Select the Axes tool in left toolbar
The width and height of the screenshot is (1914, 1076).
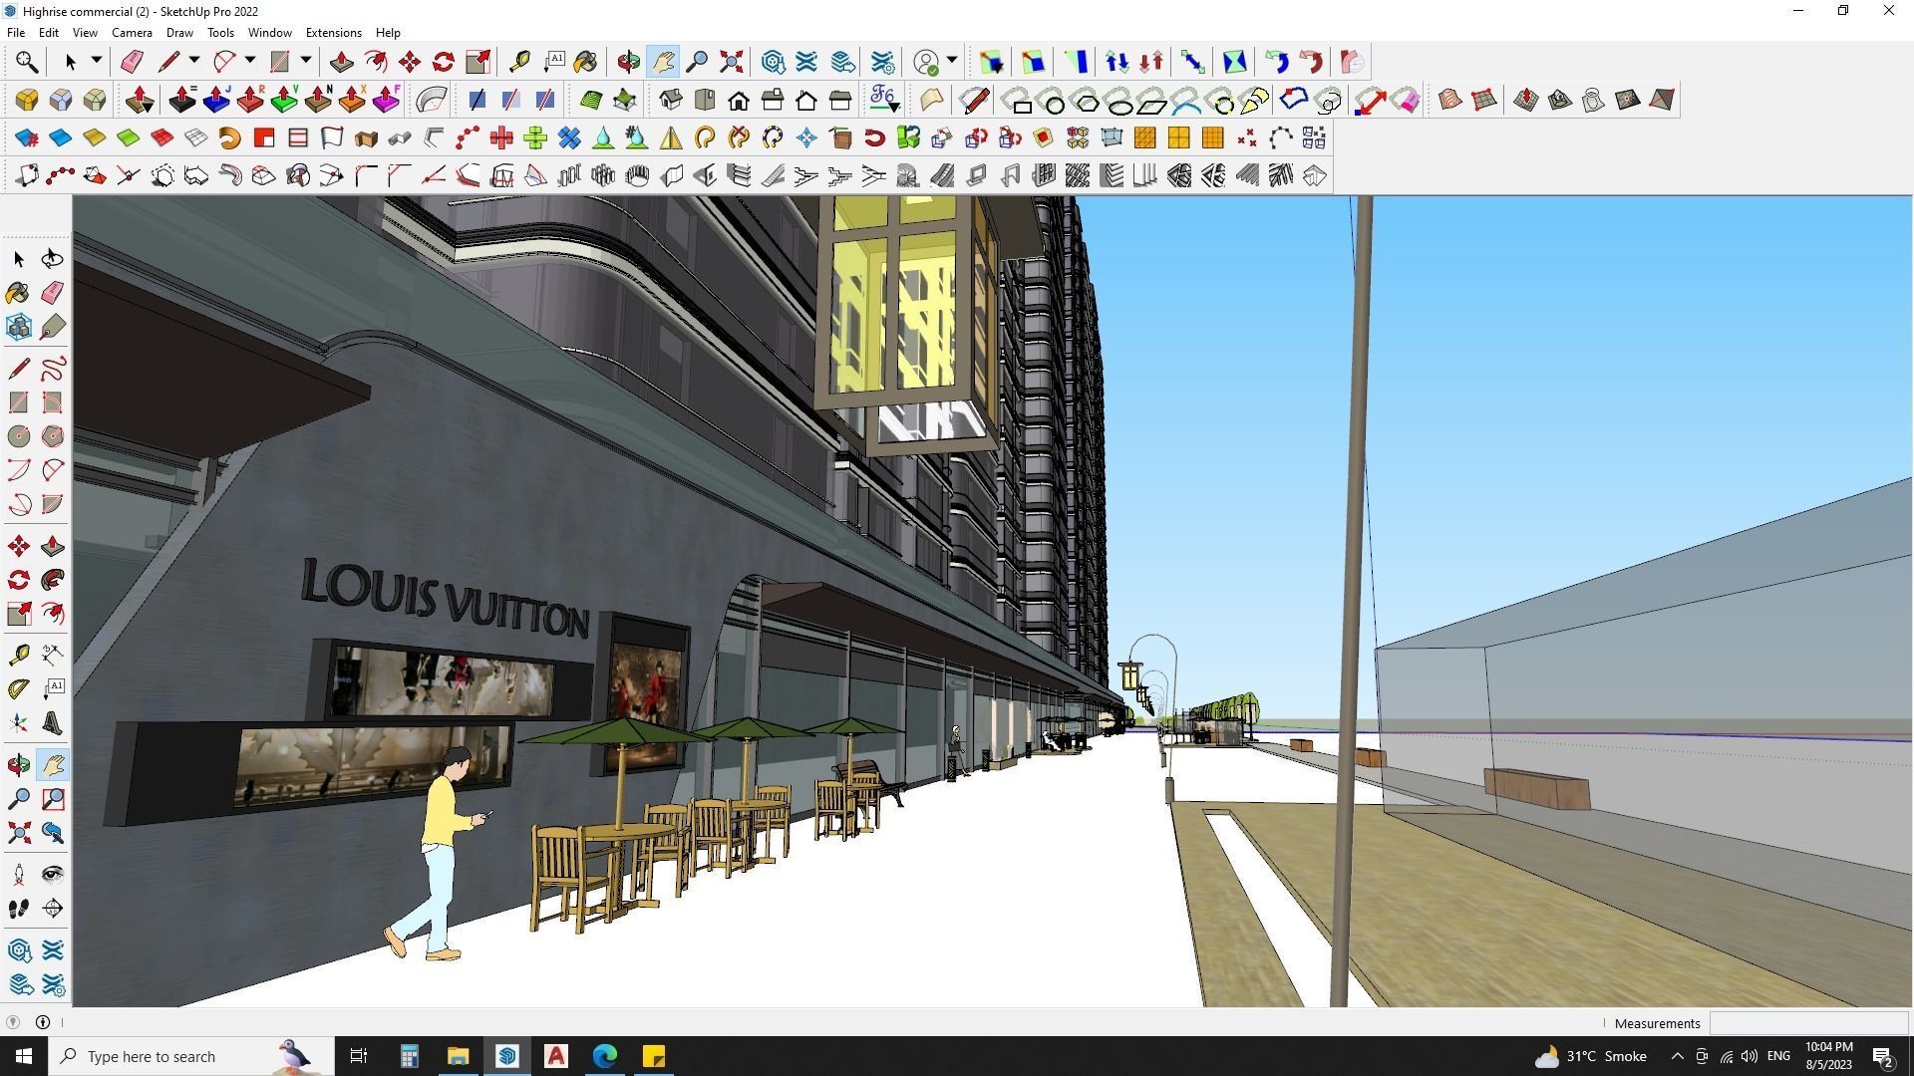click(x=18, y=723)
